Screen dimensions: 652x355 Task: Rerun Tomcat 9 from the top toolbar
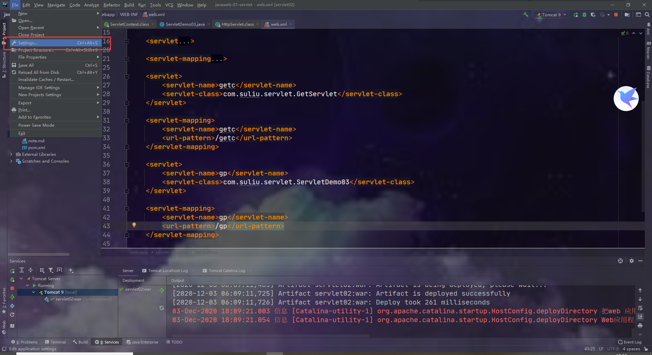pyautogui.click(x=576, y=15)
